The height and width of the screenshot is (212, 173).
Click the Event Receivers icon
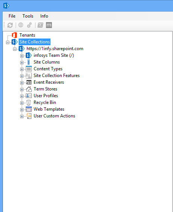click(x=29, y=82)
